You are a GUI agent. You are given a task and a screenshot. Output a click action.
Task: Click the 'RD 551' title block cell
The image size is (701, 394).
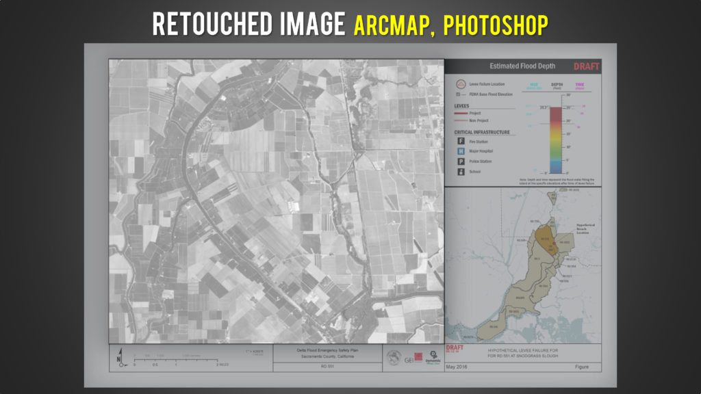[327, 367]
